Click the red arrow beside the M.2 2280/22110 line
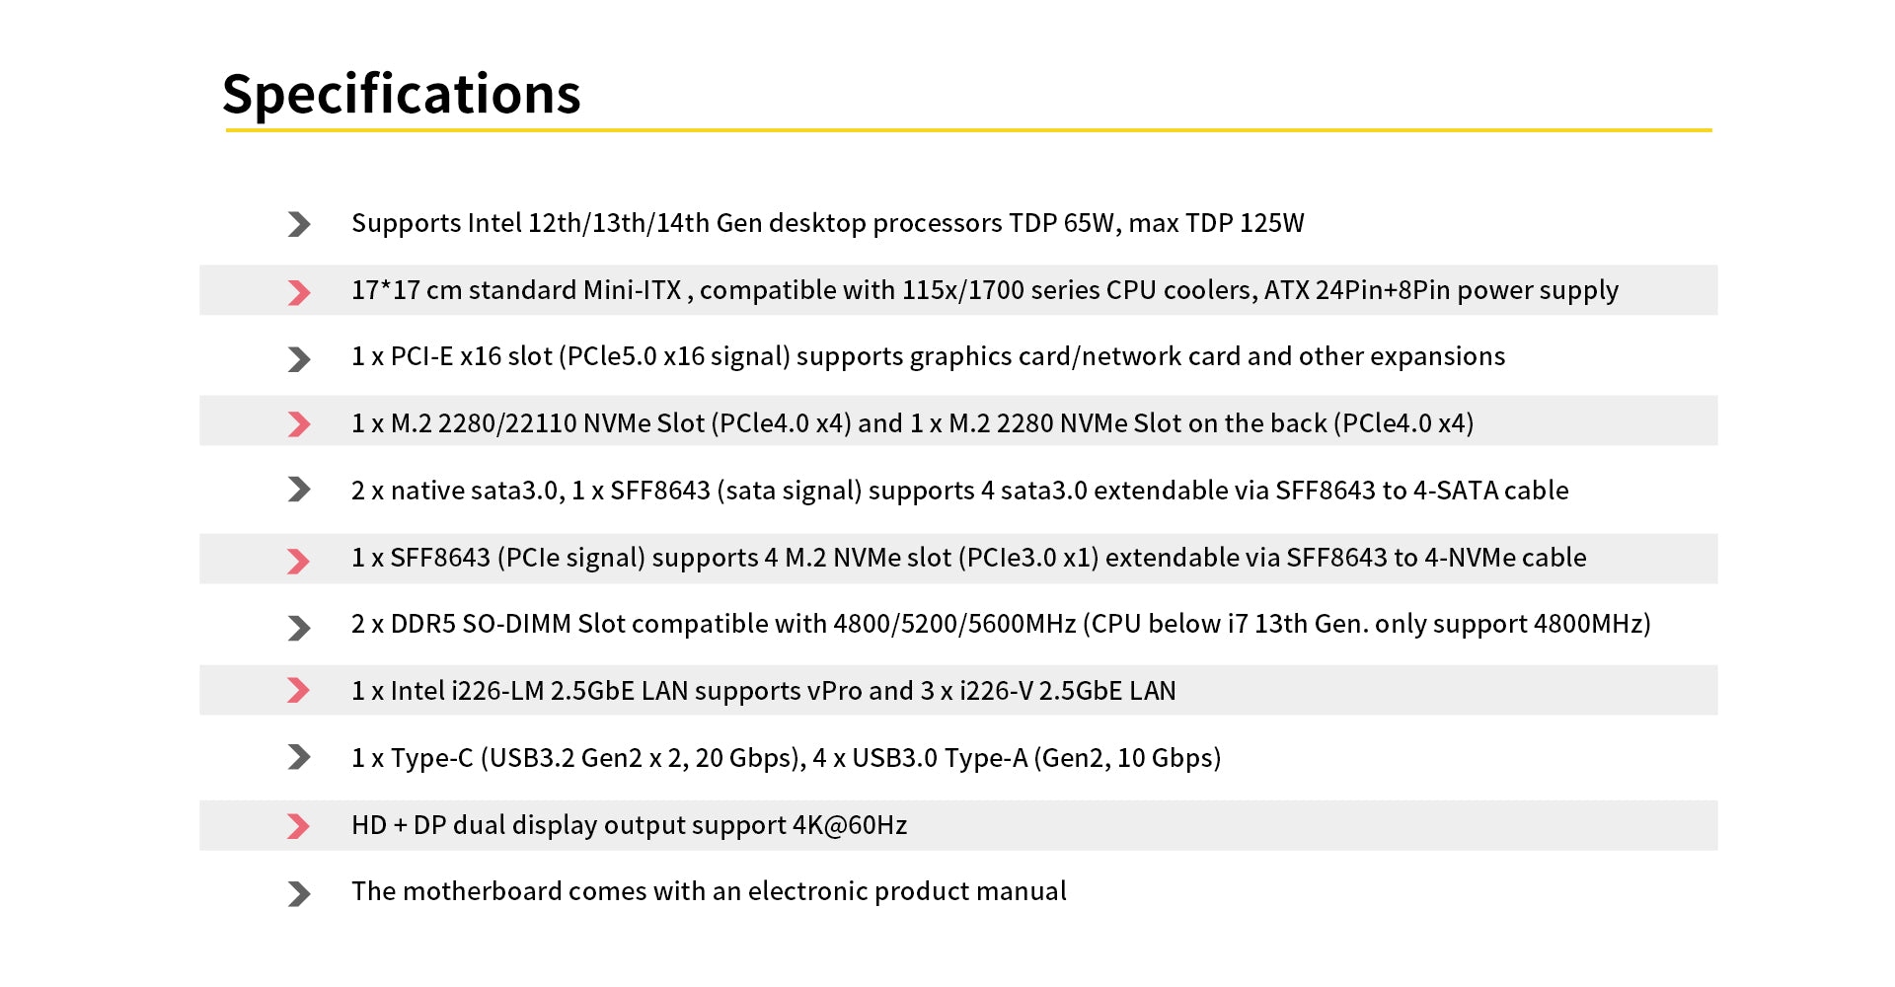 click(298, 424)
